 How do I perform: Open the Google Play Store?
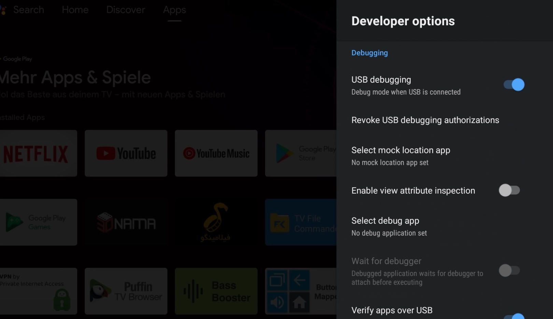(300, 153)
